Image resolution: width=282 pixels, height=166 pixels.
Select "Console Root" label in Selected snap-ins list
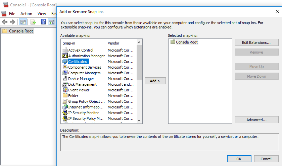187,42
